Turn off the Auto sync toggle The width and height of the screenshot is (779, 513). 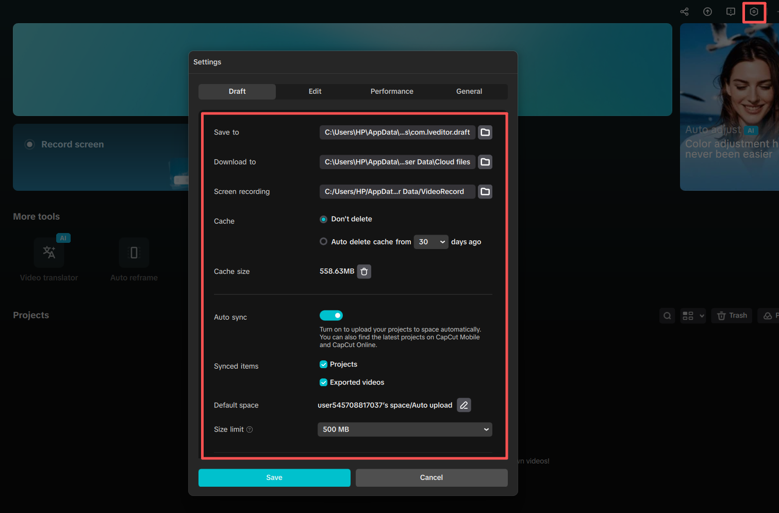[x=332, y=315]
